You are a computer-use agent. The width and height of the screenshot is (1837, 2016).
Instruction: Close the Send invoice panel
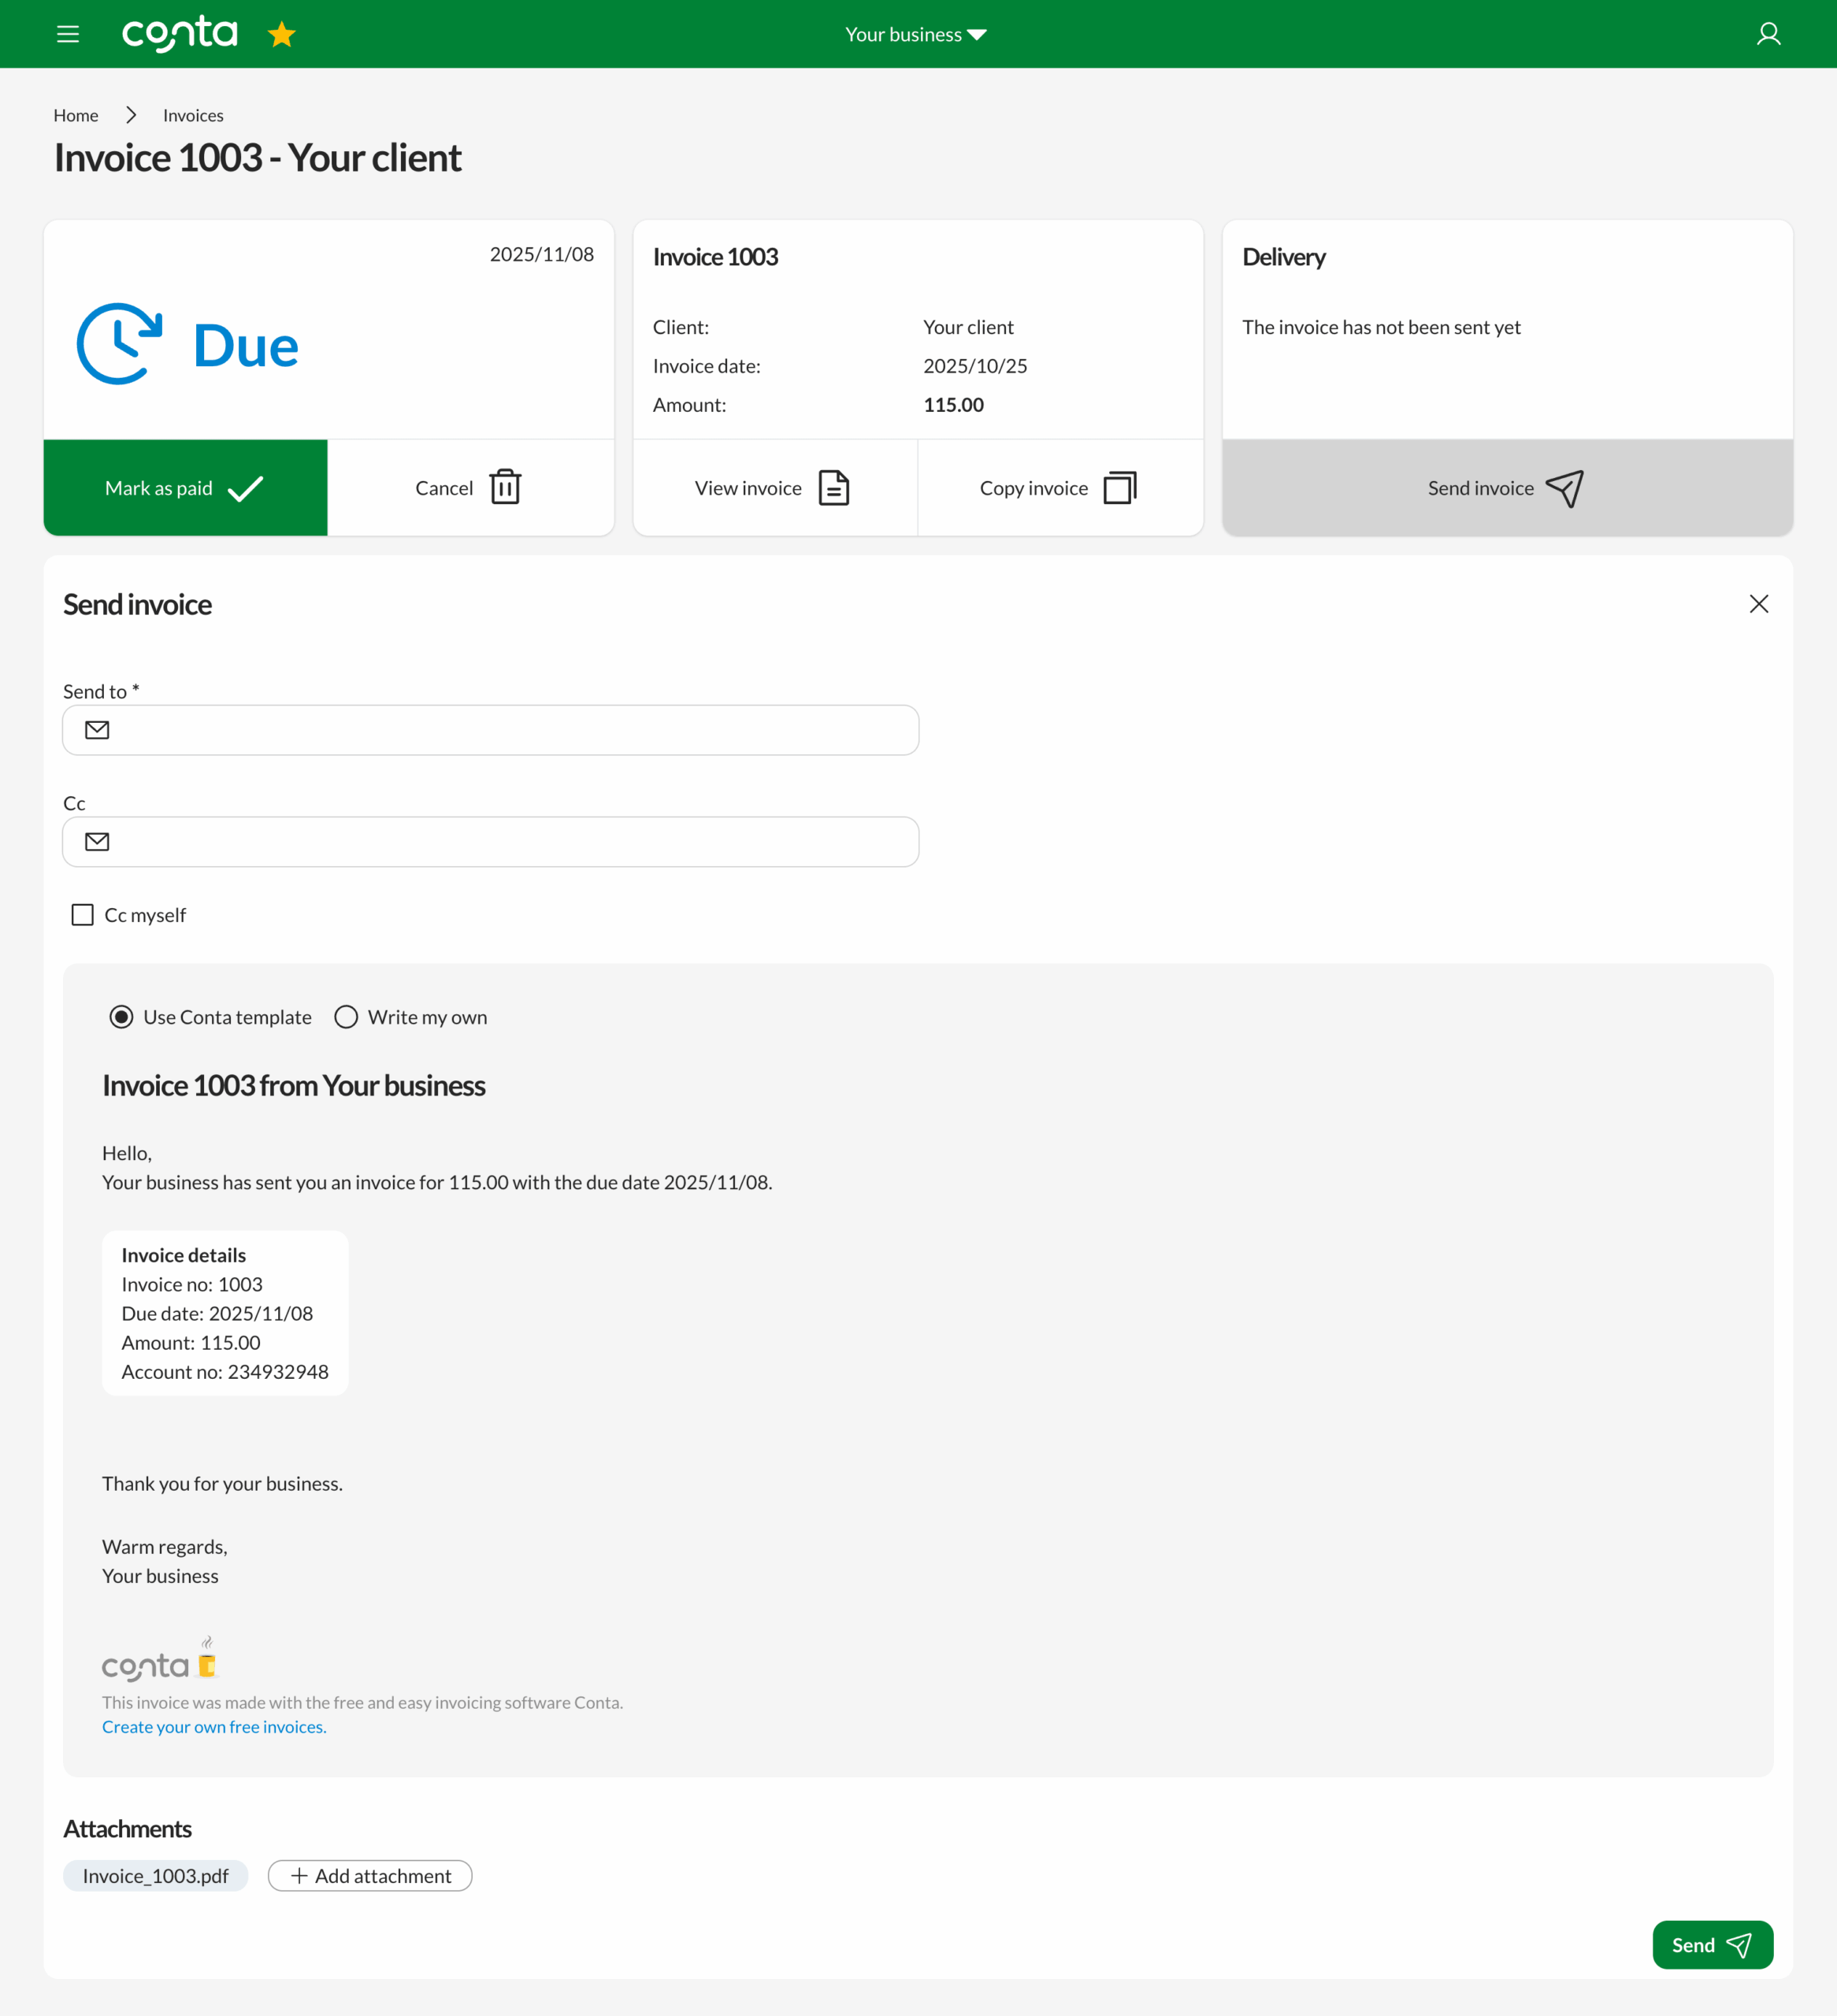point(1758,604)
